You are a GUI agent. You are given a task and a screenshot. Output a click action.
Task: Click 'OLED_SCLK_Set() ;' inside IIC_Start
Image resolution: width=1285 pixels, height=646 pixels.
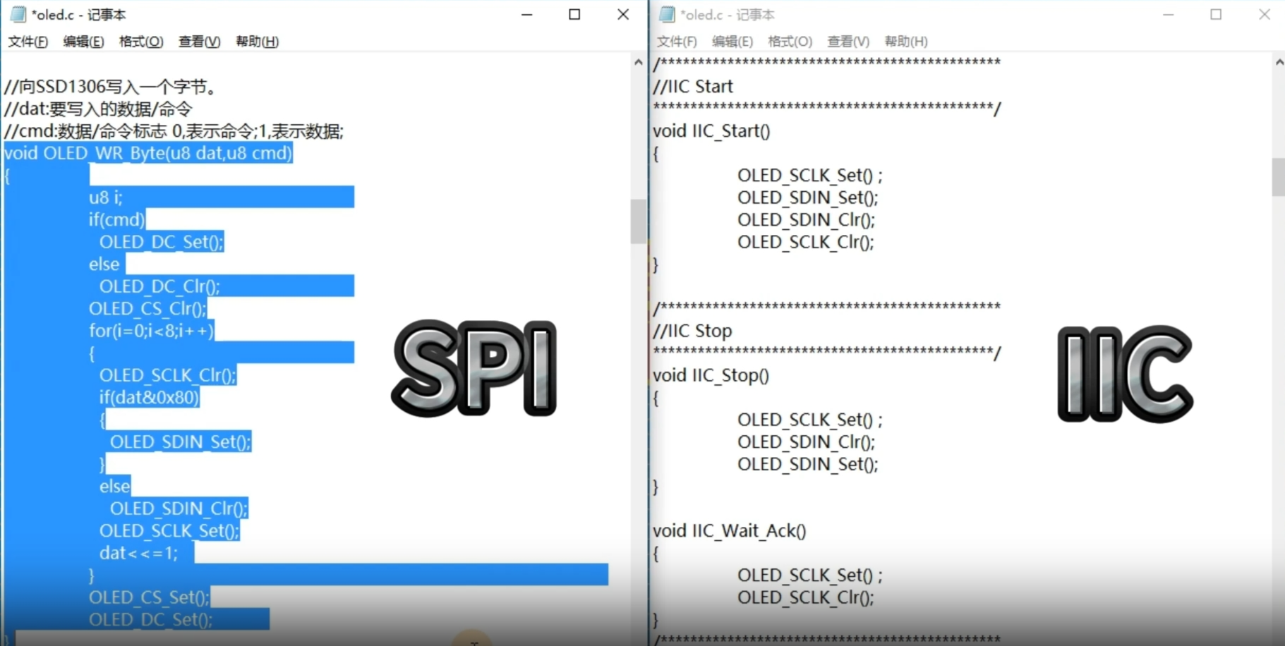(810, 175)
